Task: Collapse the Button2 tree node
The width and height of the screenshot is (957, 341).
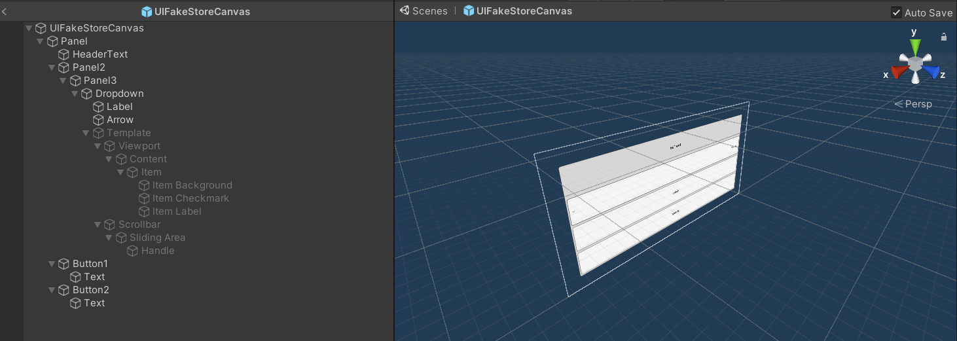Action: pyautogui.click(x=52, y=290)
